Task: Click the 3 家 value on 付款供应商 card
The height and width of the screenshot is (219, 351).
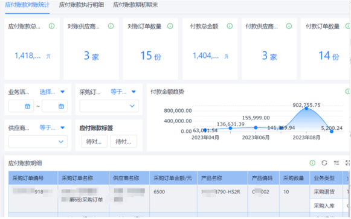Action: (x=269, y=56)
